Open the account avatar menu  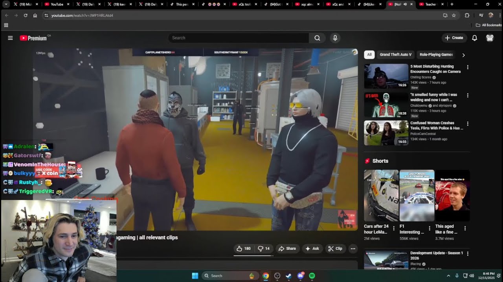pyautogui.click(x=490, y=38)
